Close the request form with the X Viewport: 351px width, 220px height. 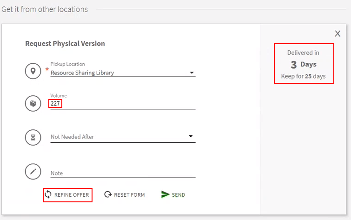click(x=338, y=33)
